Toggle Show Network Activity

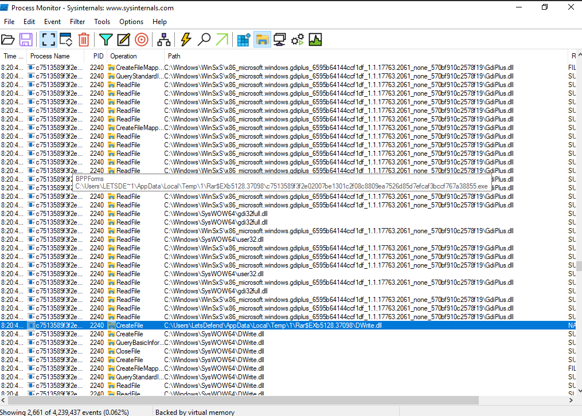coord(279,40)
